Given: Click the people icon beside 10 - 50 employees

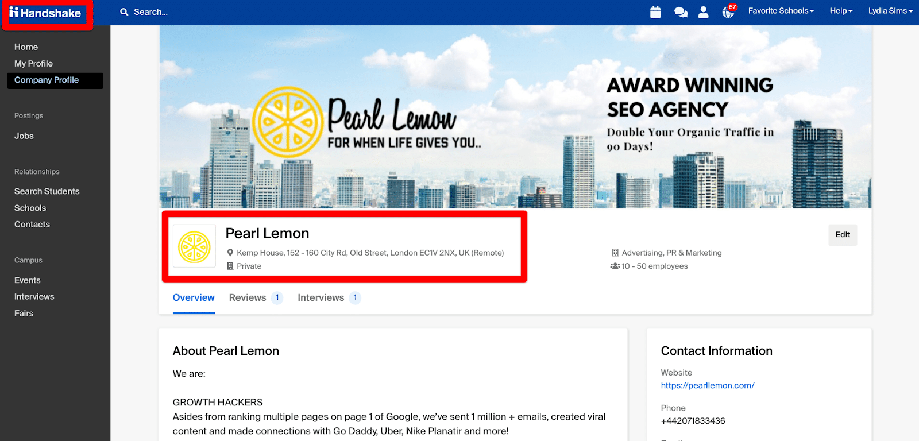Looking at the screenshot, I should 615,266.
